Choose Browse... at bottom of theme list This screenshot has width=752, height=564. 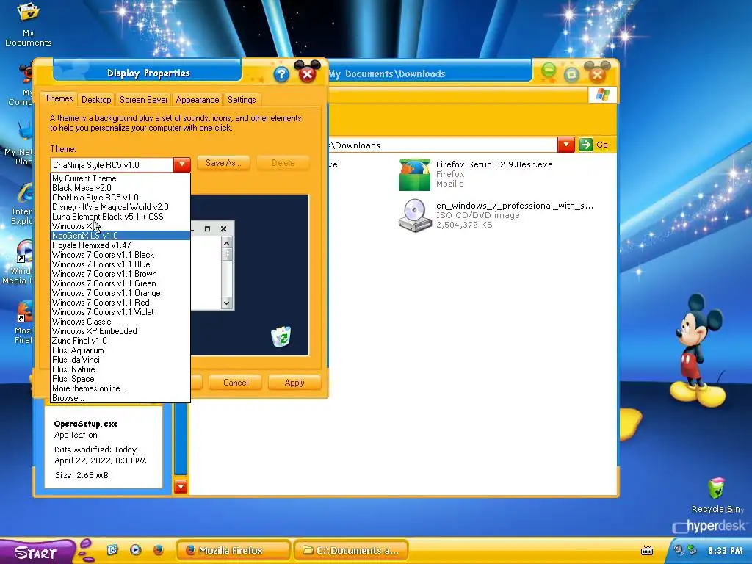click(x=120, y=398)
